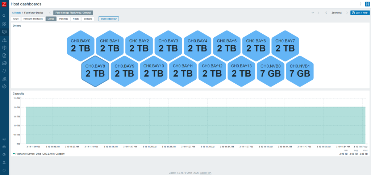
Task: Open the sidebar search icon
Action: 4,16
